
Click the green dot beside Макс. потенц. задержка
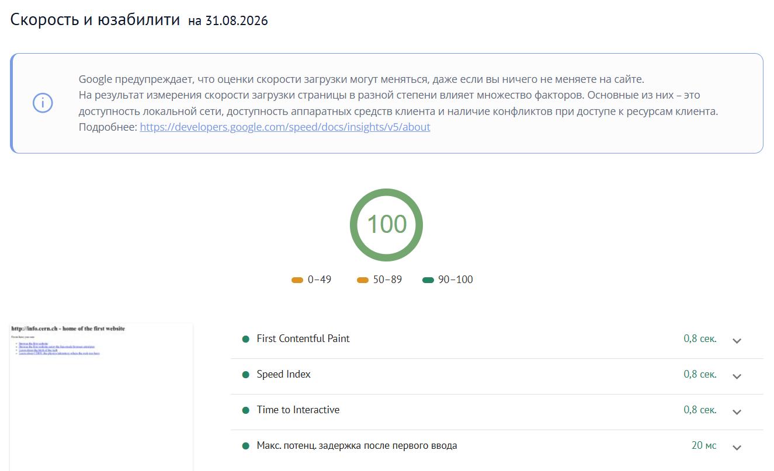pyautogui.click(x=245, y=446)
